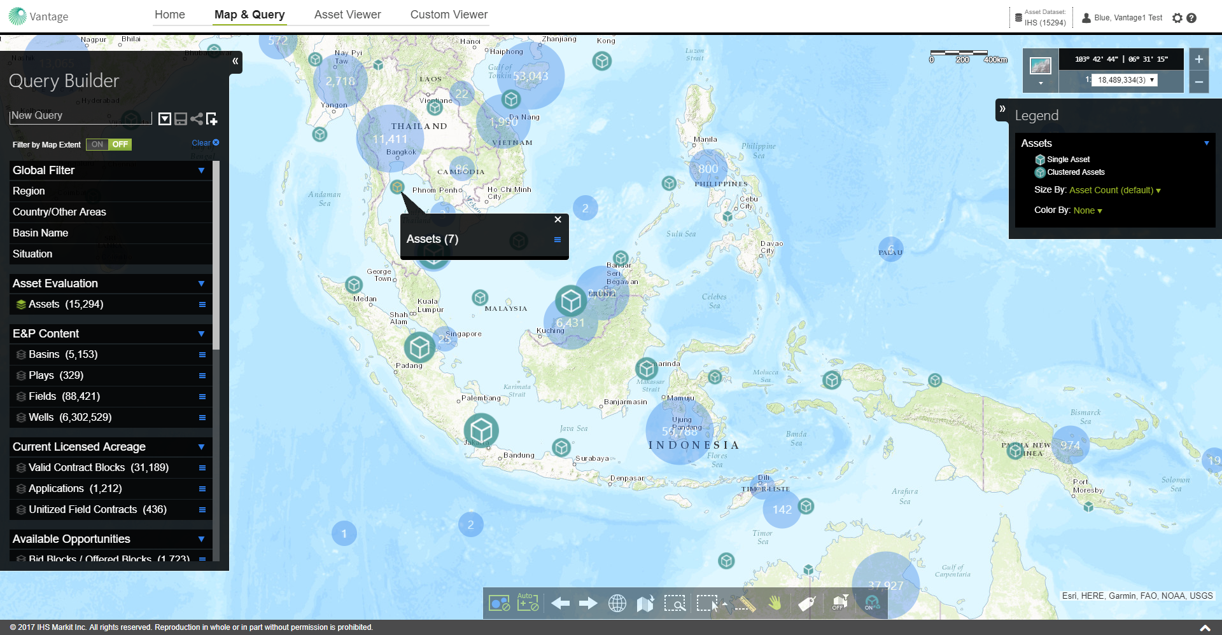
Task: Open the Size By Asset Count dropdown
Action: (1114, 190)
